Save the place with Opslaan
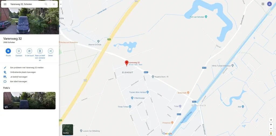Viewport: 276px width, 136px height. tap(19, 53)
